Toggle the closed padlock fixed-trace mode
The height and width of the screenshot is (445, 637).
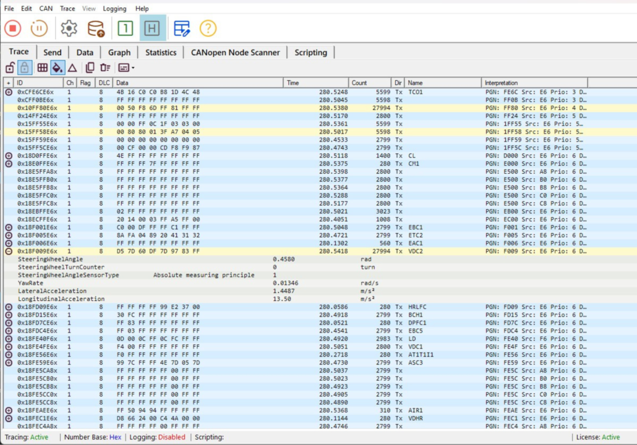click(x=25, y=67)
